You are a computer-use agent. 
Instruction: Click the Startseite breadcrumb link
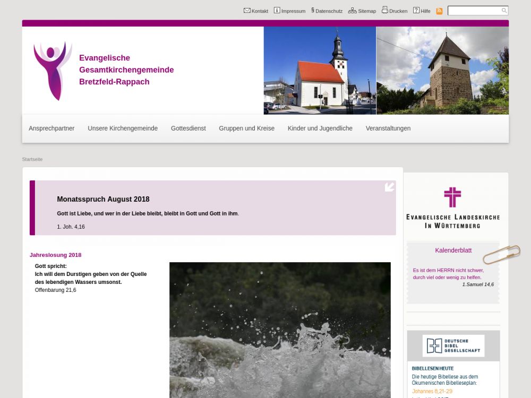tap(32, 159)
